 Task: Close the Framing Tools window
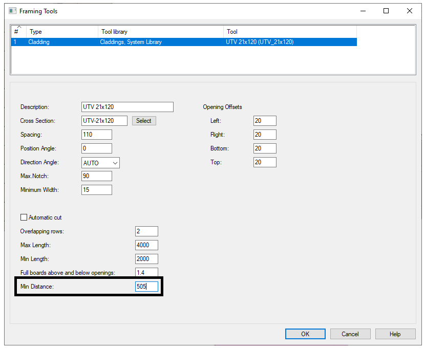pos(410,11)
